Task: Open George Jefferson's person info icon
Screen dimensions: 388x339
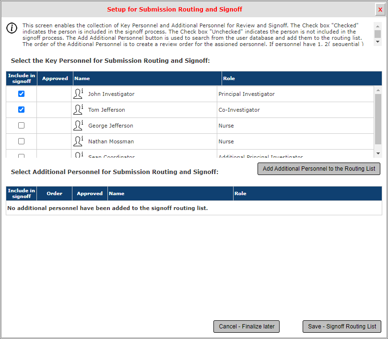Action: (x=78, y=126)
